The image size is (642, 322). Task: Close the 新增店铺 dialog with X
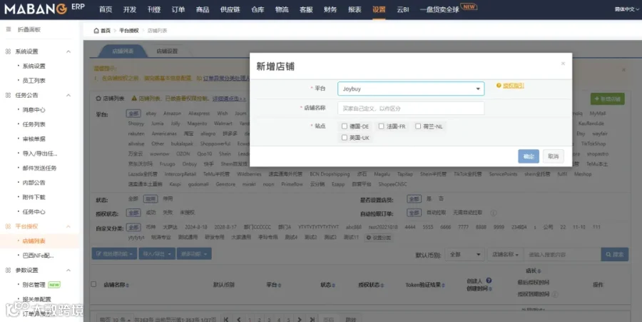(563, 64)
